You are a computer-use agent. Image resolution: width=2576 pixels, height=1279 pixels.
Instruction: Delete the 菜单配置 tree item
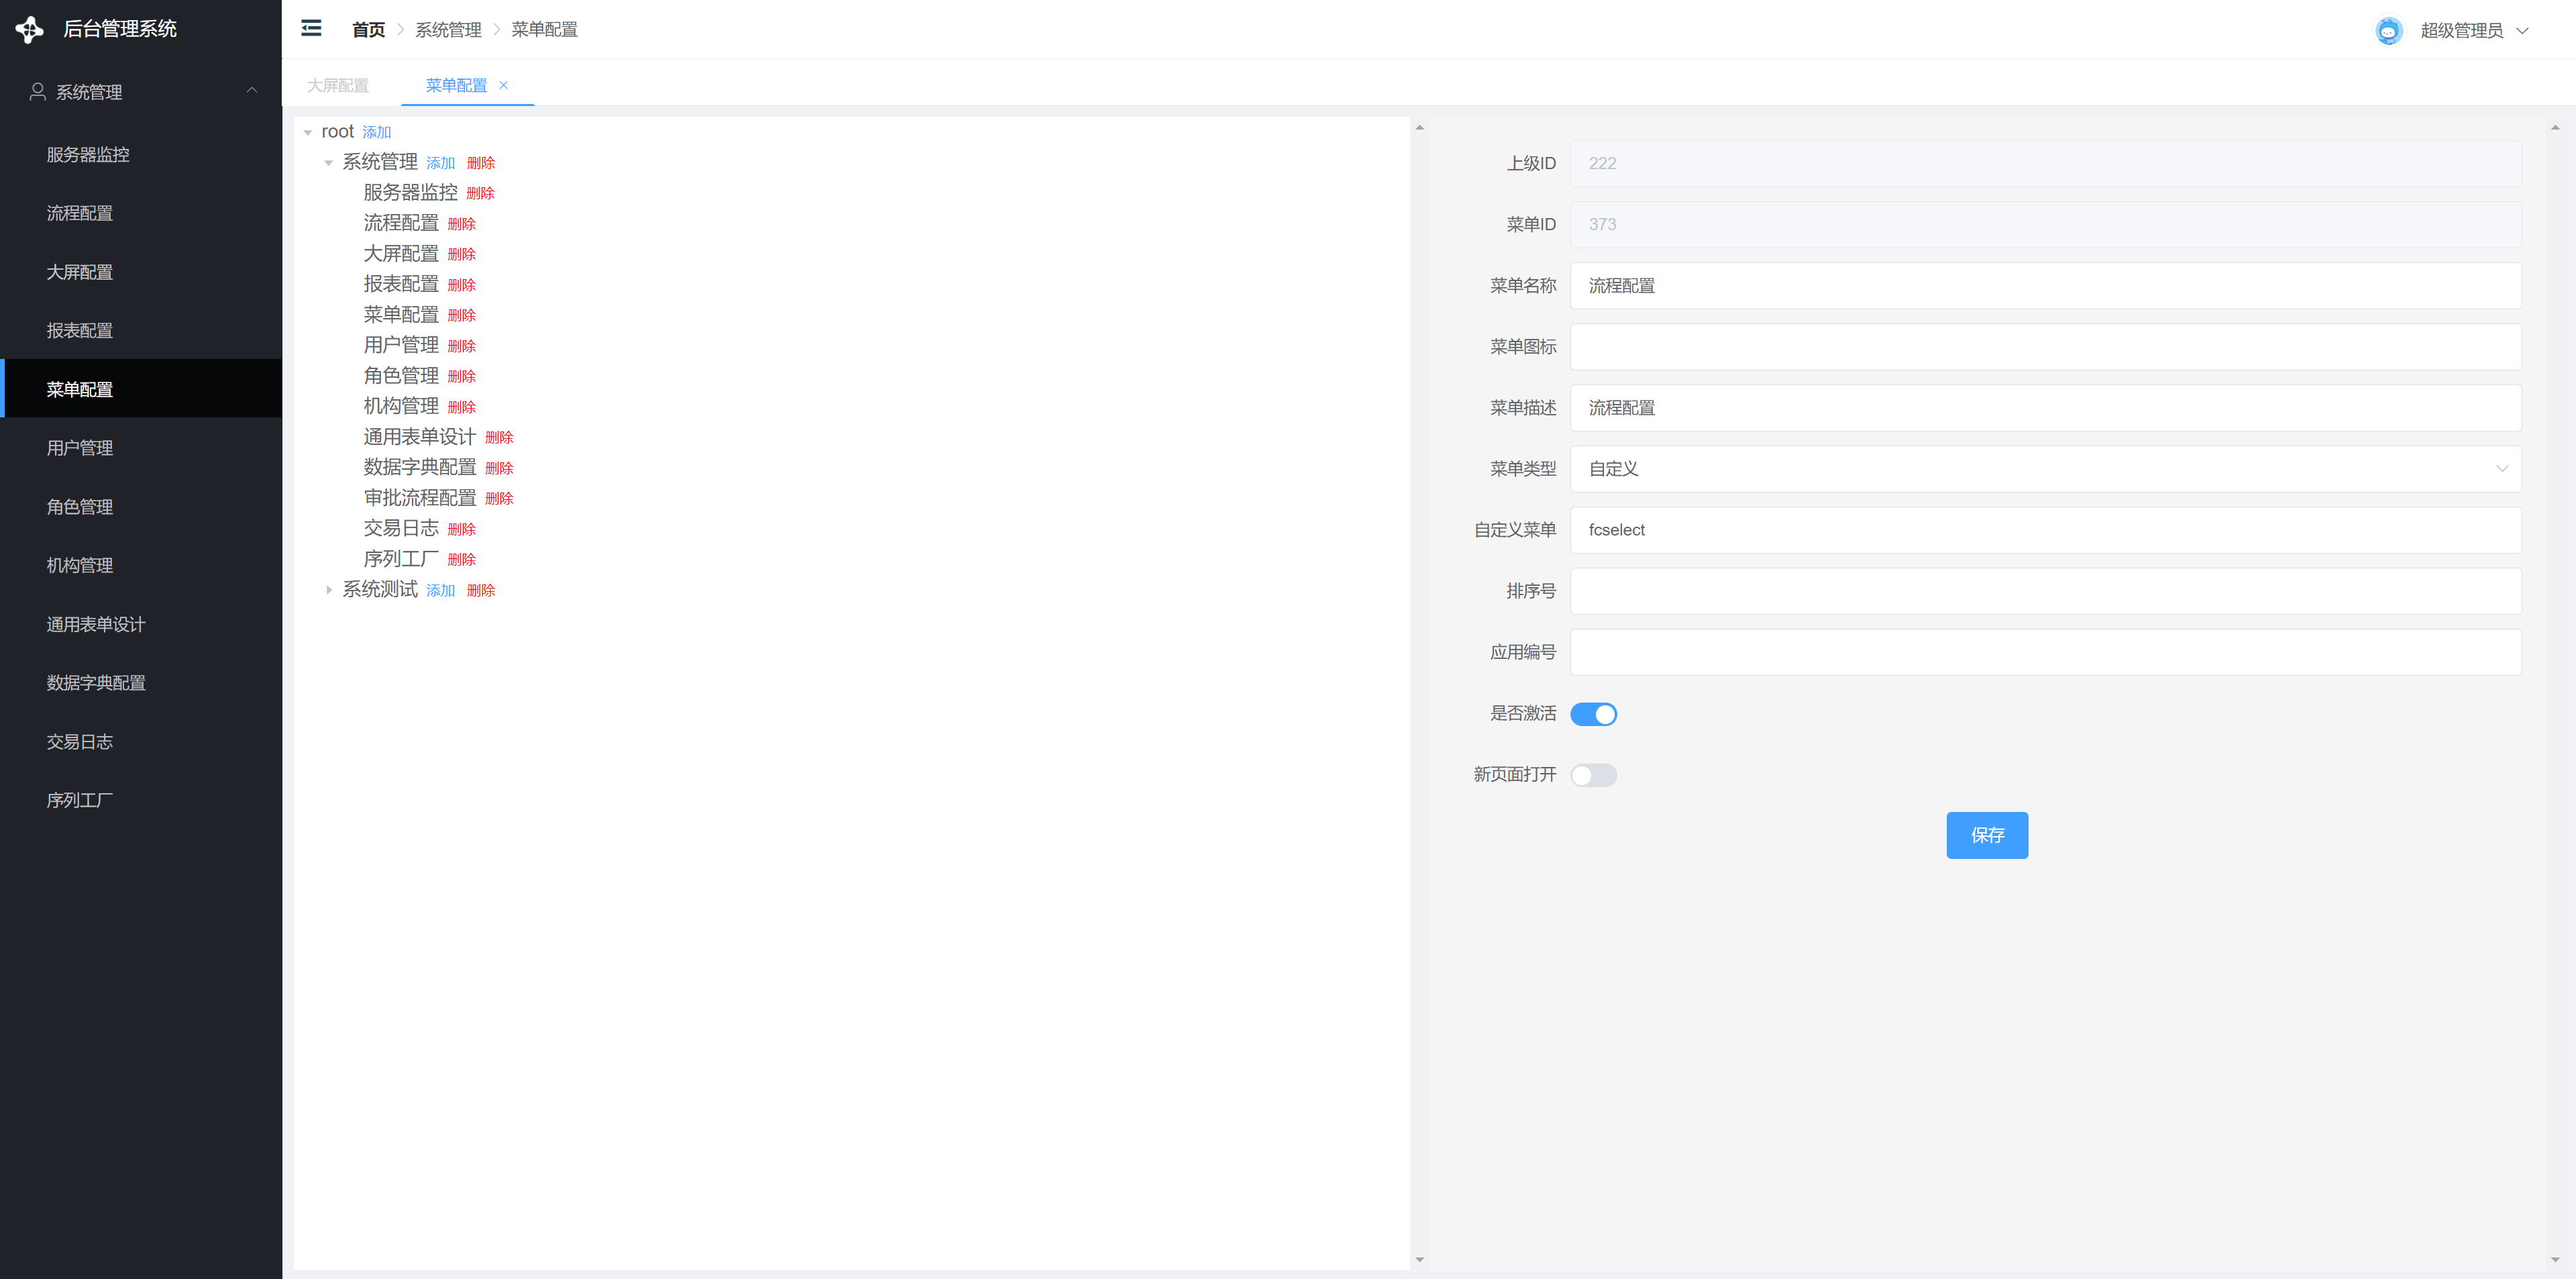tap(462, 315)
